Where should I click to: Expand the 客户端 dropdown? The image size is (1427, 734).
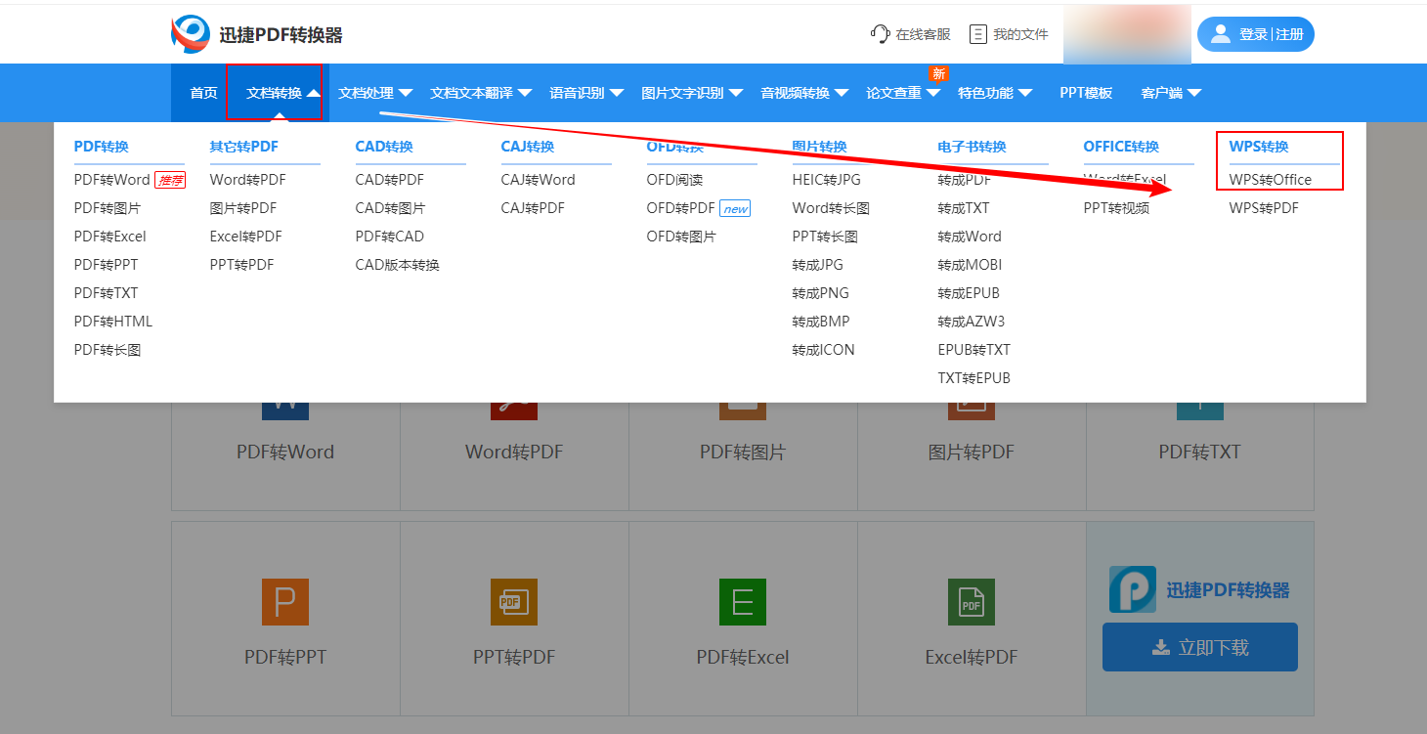[x=1171, y=93]
